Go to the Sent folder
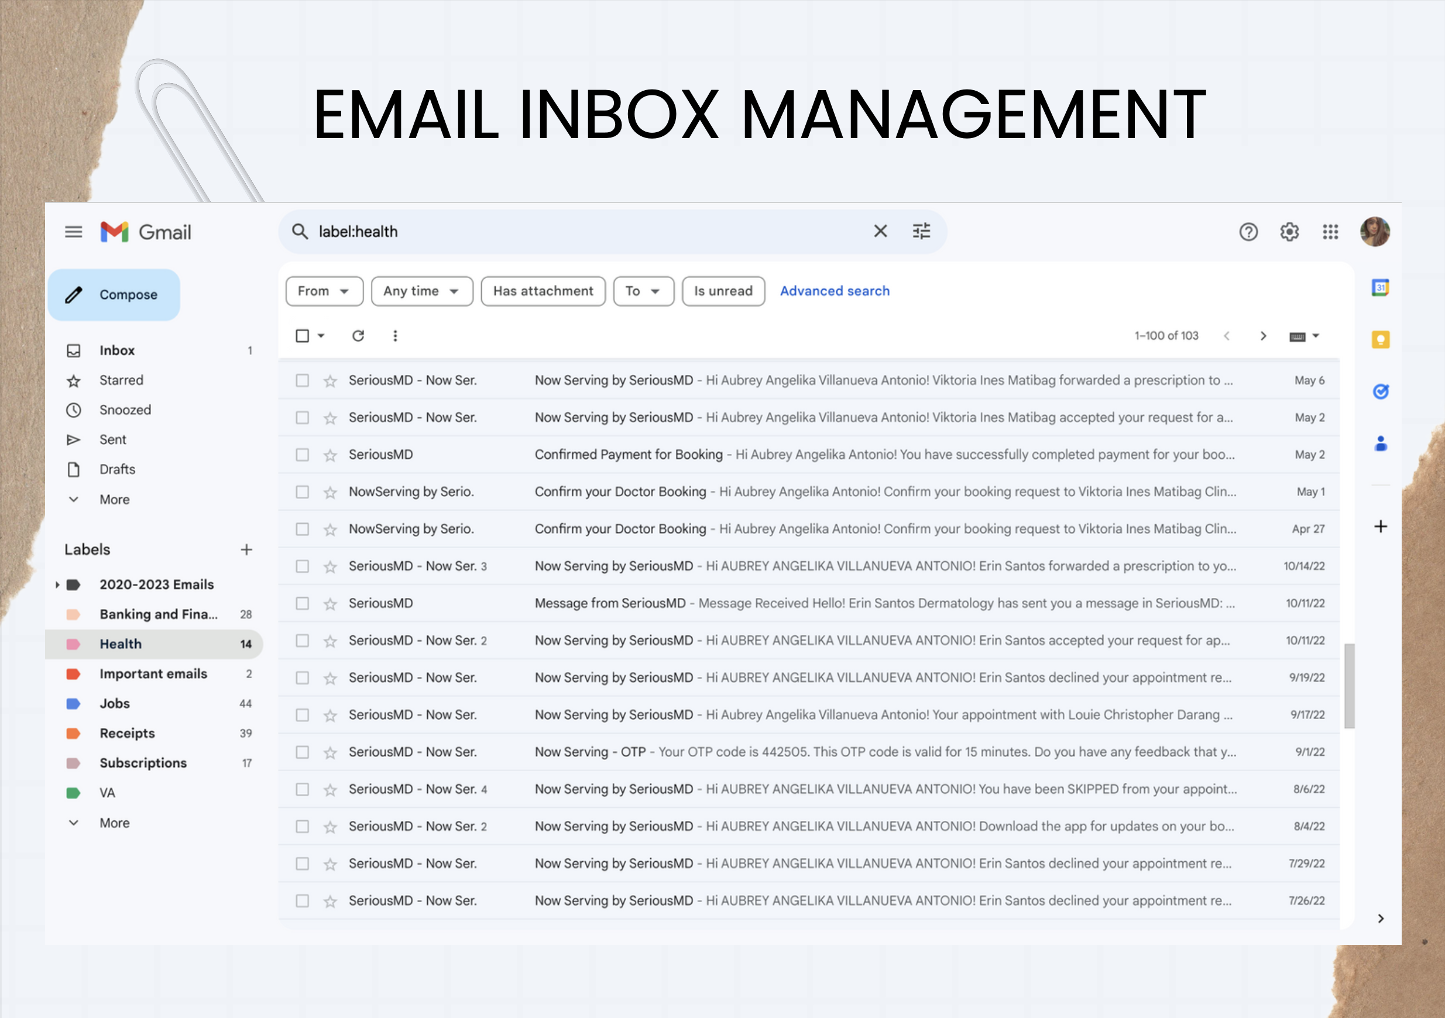Image resolution: width=1445 pixels, height=1018 pixels. [x=112, y=440]
